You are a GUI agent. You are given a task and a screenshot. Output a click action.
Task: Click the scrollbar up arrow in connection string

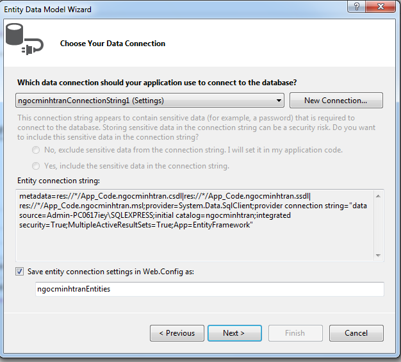(378, 196)
